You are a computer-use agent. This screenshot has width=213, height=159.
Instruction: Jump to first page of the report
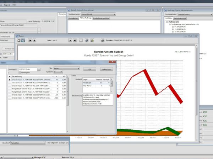[30, 40]
